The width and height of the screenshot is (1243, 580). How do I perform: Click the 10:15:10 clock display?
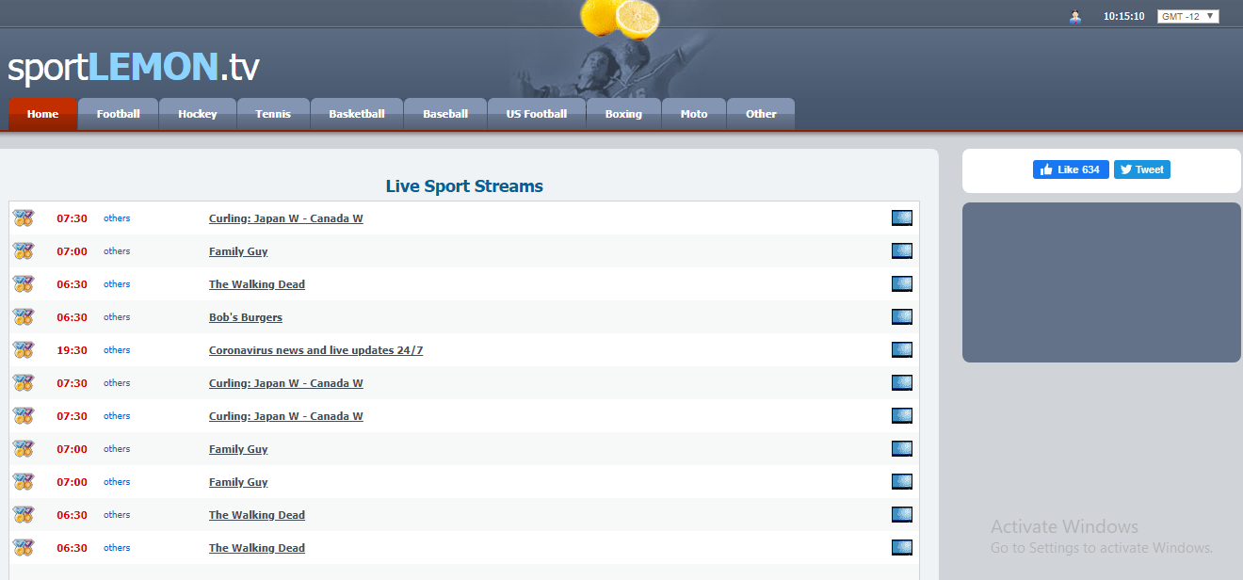pos(1124,17)
